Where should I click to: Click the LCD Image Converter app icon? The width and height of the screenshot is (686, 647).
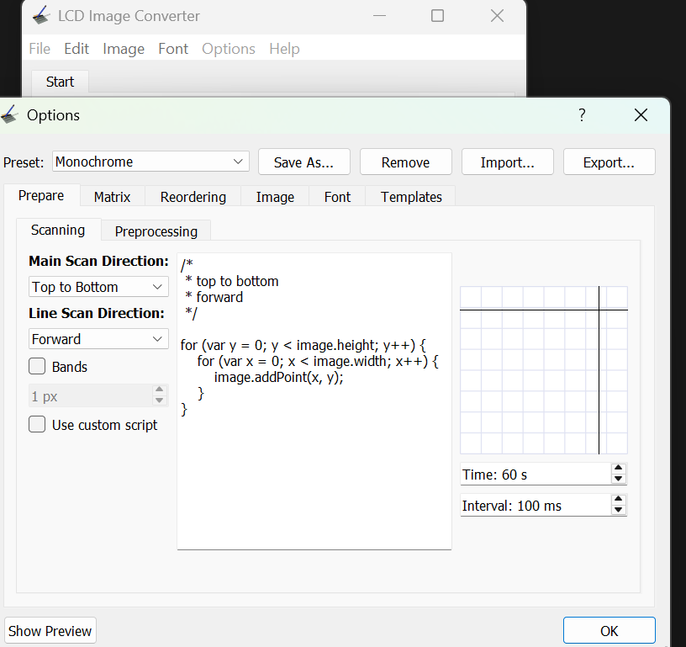pos(41,16)
